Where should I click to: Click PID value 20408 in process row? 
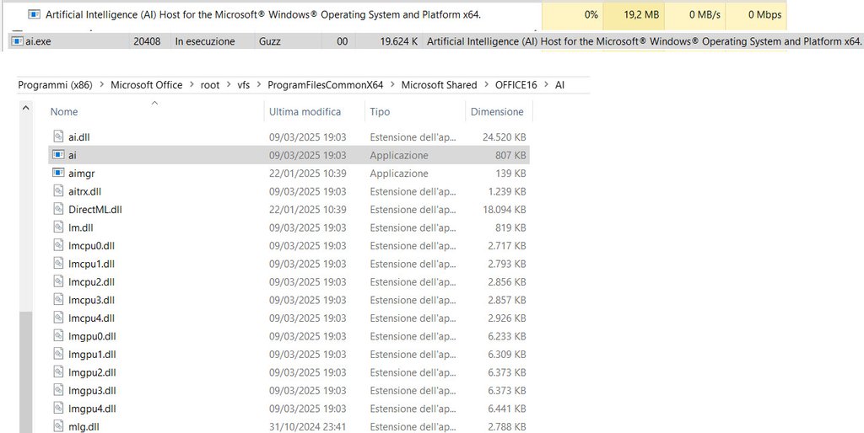click(x=147, y=41)
